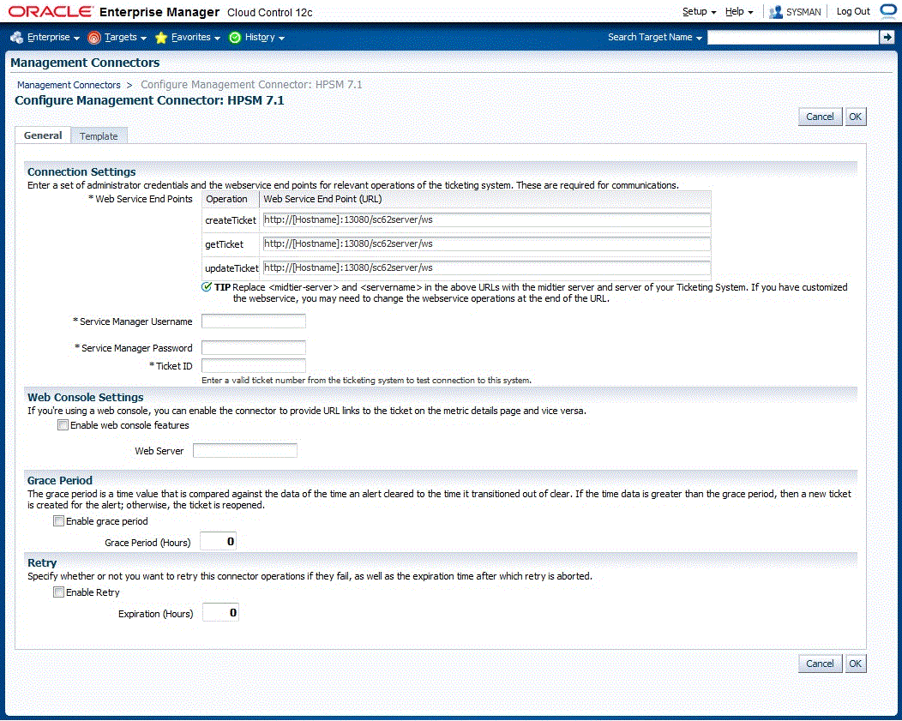
Task: Select the General tab
Action: [43, 135]
